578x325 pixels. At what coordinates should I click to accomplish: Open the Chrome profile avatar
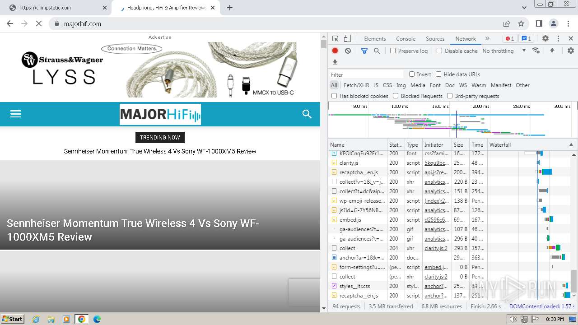[554, 23]
